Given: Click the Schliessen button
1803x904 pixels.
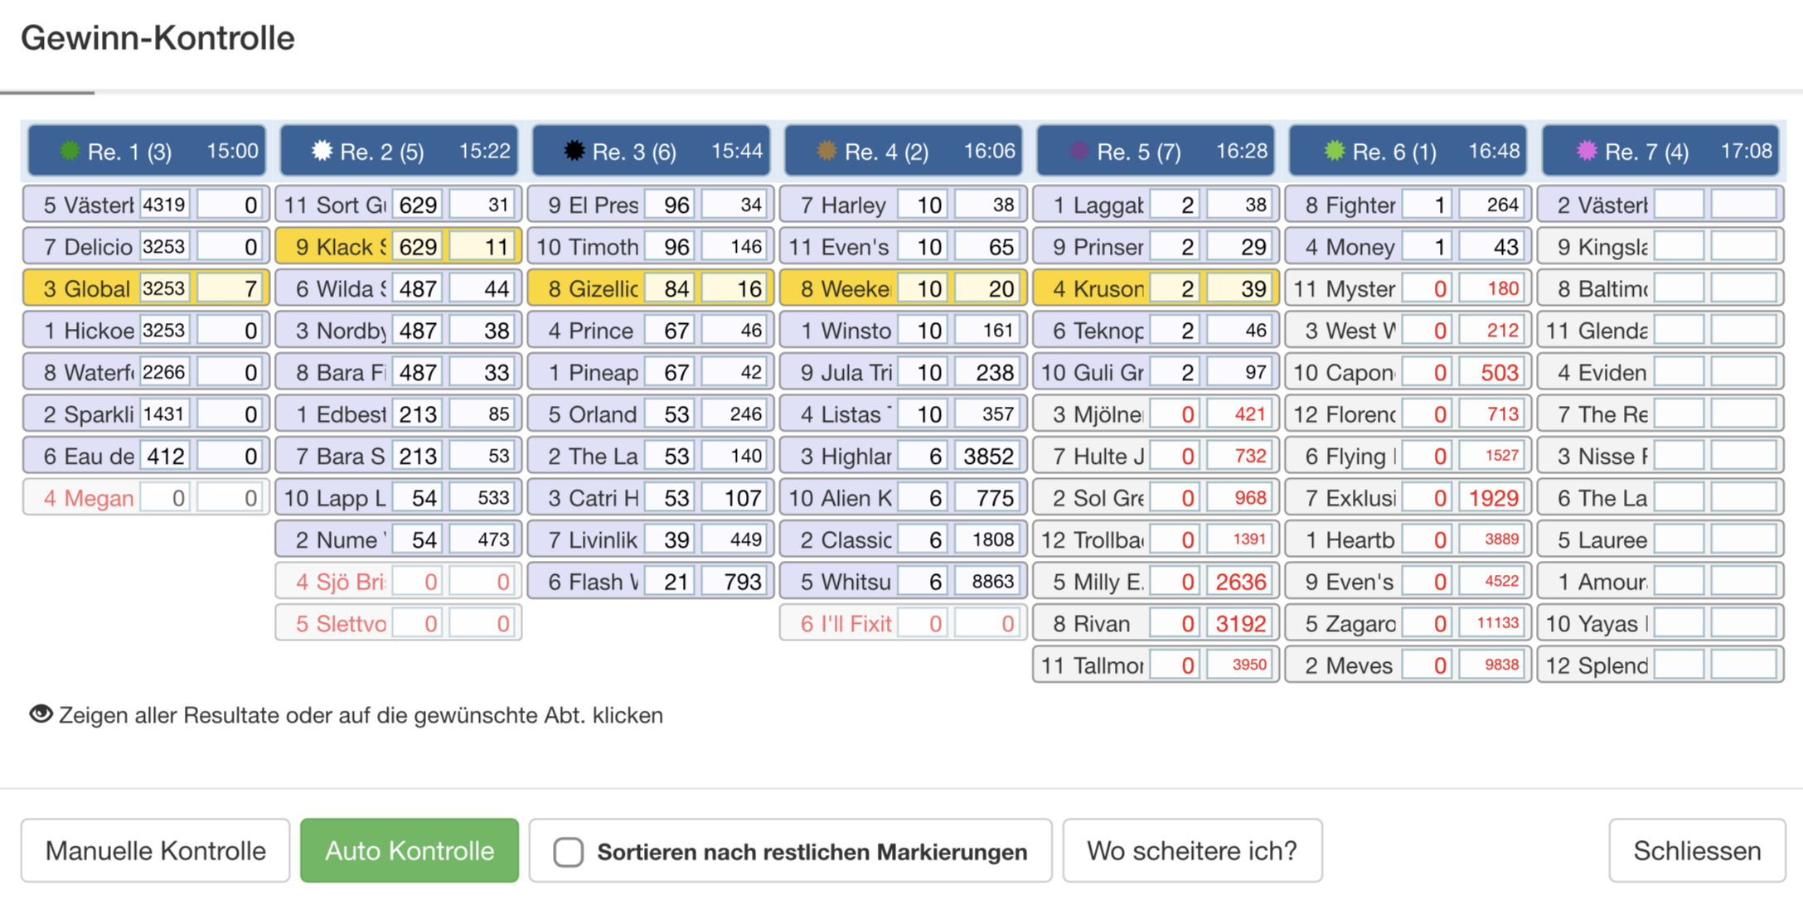Looking at the screenshot, I should (1697, 851).
